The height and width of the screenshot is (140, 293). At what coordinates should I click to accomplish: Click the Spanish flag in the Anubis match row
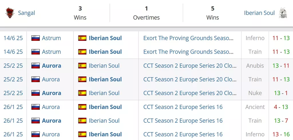click(82, 66)
